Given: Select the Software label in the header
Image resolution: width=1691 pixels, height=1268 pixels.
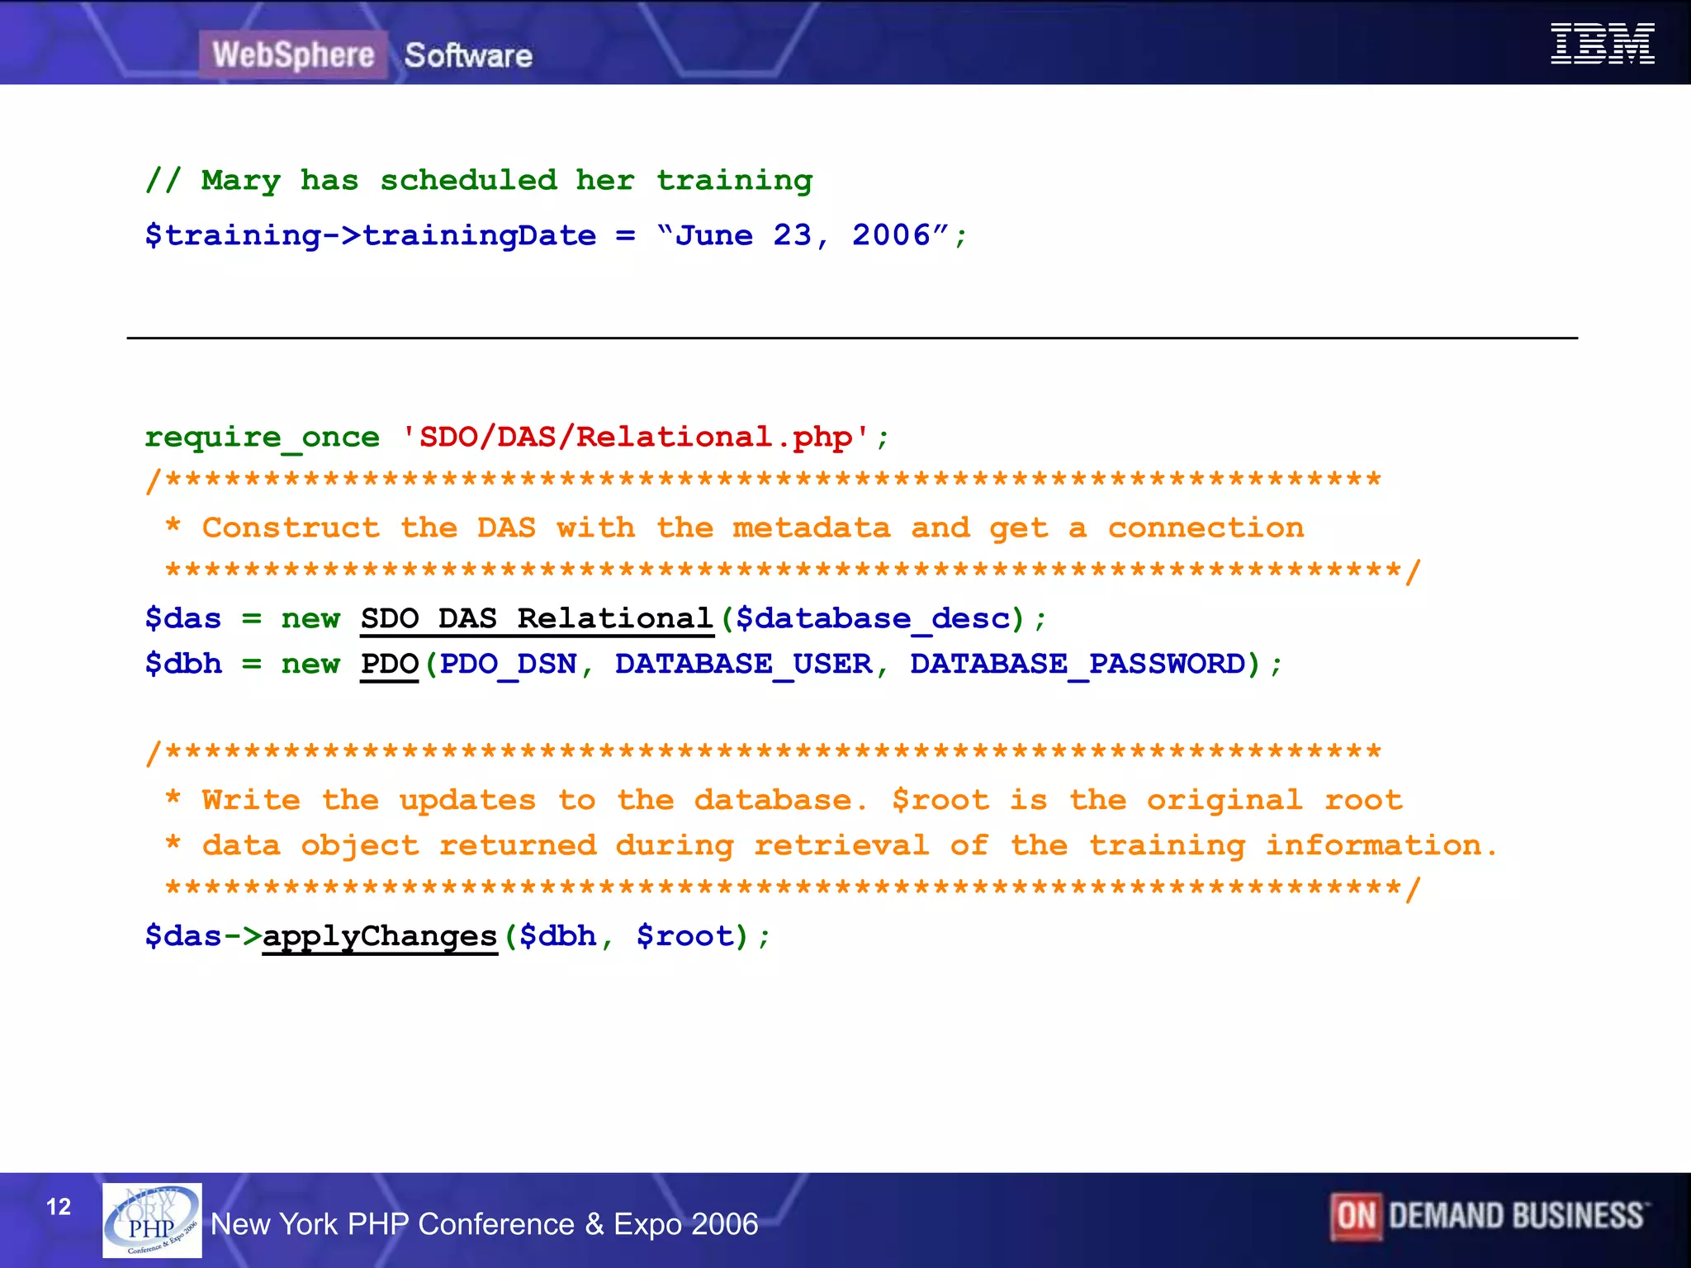Looking at the screenshot, I should [x=468, y=55].
